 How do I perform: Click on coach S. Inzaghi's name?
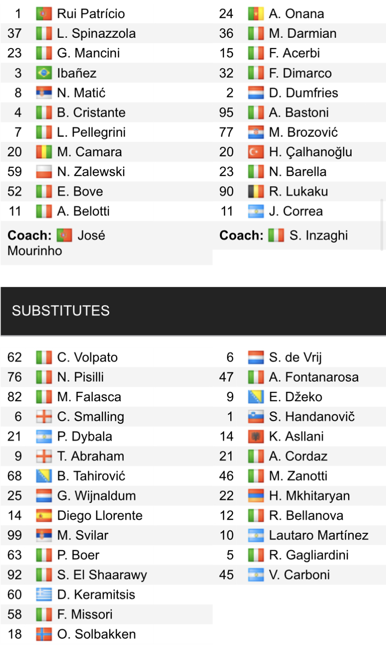(x=318, y=236)
